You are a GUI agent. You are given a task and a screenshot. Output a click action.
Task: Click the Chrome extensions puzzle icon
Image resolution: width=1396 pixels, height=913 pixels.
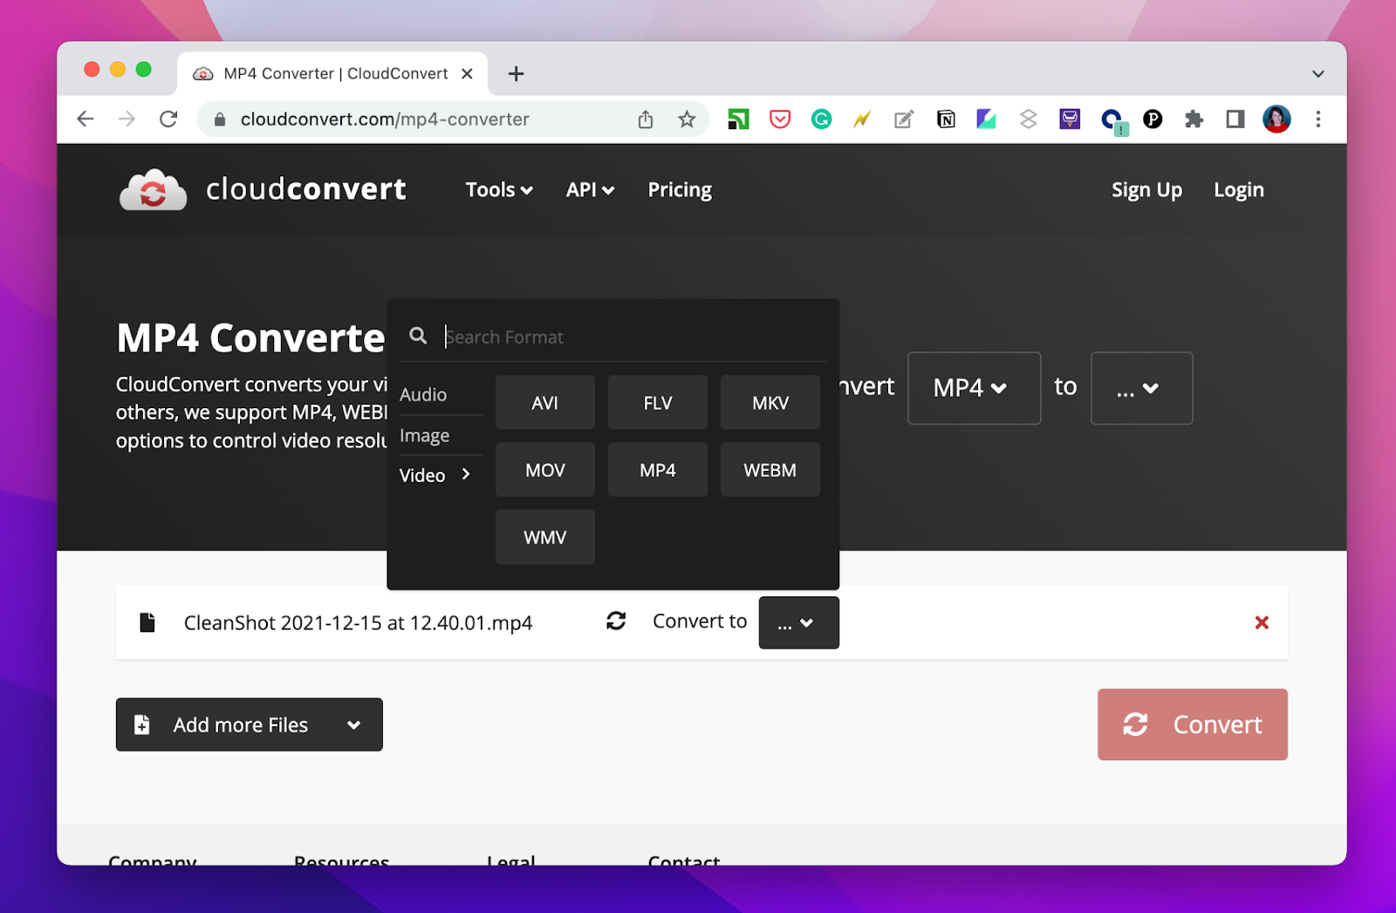pyautogui.click(x=1194, y=119)
